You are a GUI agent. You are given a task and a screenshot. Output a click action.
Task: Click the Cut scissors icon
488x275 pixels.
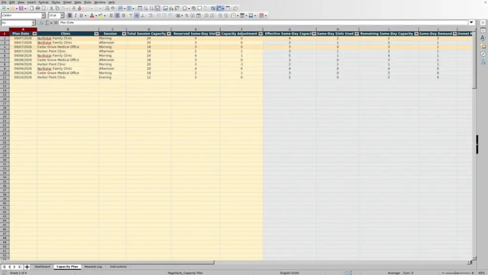[x=51, y=8]
